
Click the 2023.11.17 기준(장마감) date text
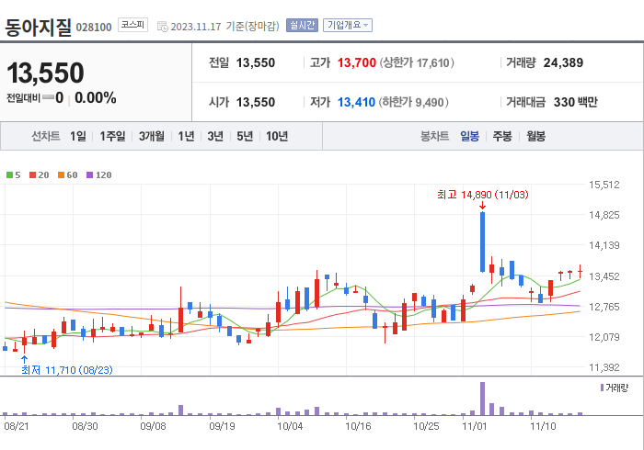coord(224,27)
